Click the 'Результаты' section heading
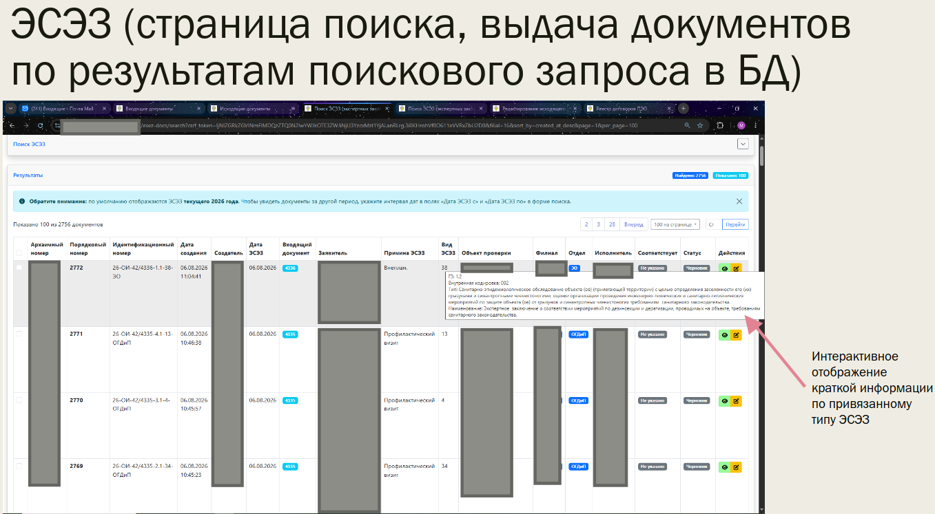The height and width of the screenshot is (514, 935). click(x=28, y=175)
